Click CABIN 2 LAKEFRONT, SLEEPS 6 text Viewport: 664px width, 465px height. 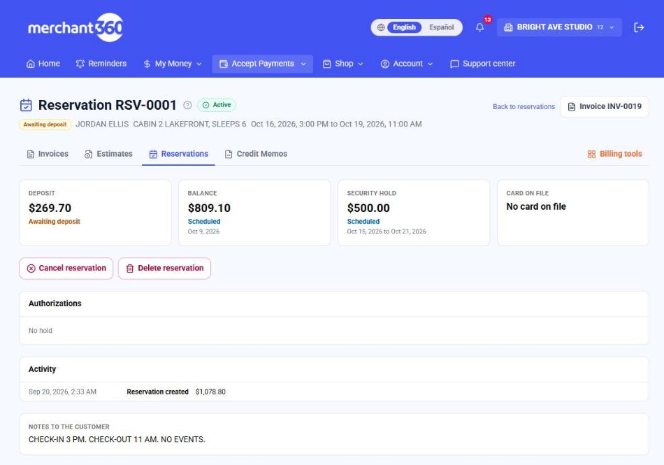tap(189, 124)
